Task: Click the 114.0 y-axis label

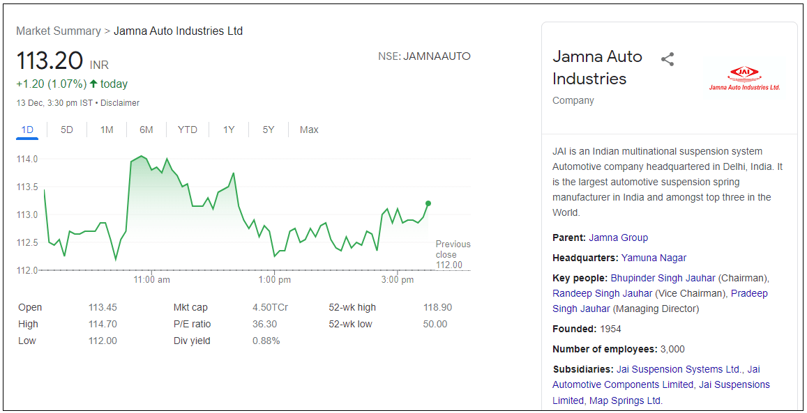Action: pos(27,159)
